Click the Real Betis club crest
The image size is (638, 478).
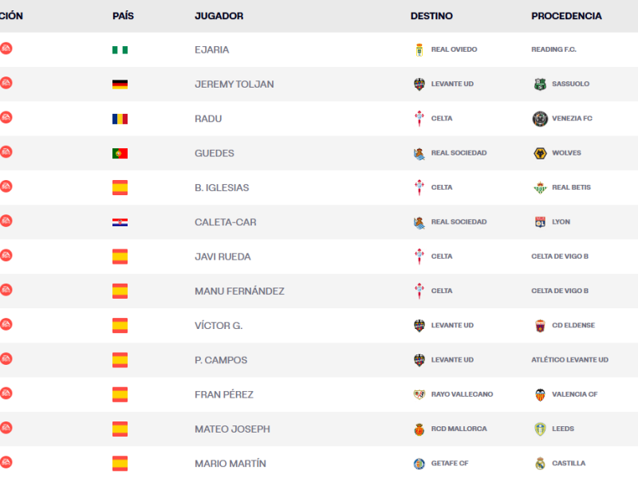(x=540, y=187)
